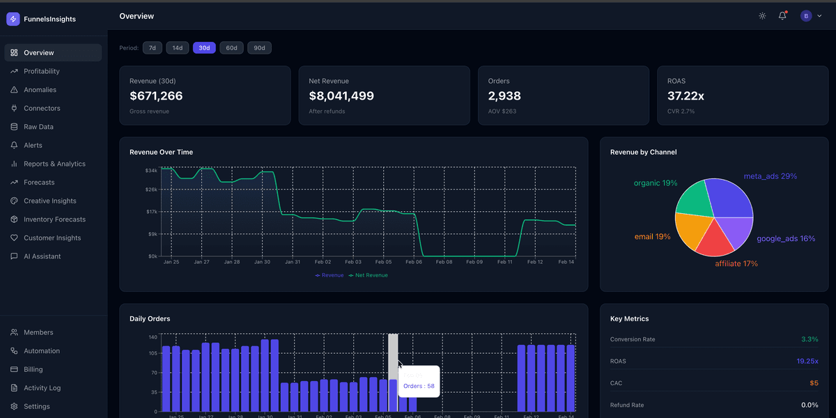Open the AI Assistant chat icon
Image resolution: width=836 pixels, height=418 pixels.
point(14,256)
